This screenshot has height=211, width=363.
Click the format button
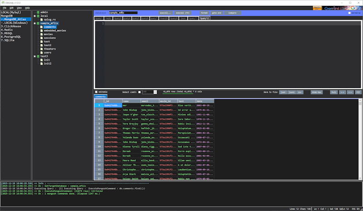pyautogui.click(x=204, y=13)
